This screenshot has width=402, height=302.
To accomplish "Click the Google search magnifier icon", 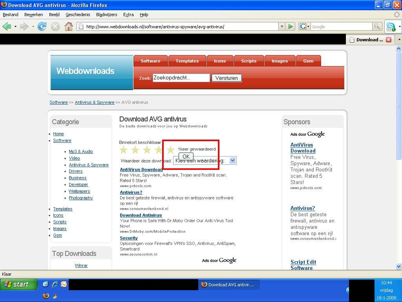I will (377, 26).
